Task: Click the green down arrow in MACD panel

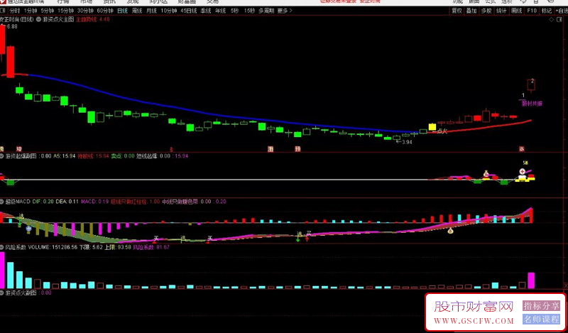Action: coord(297,239)
